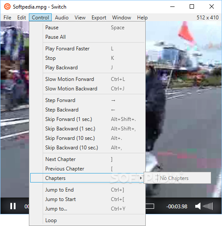
Task: Select Step Backward entry
Action: coord(88,110)
